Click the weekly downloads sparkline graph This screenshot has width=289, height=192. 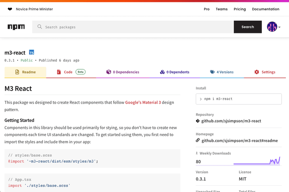pyautogui.click(x=257, y=161)
